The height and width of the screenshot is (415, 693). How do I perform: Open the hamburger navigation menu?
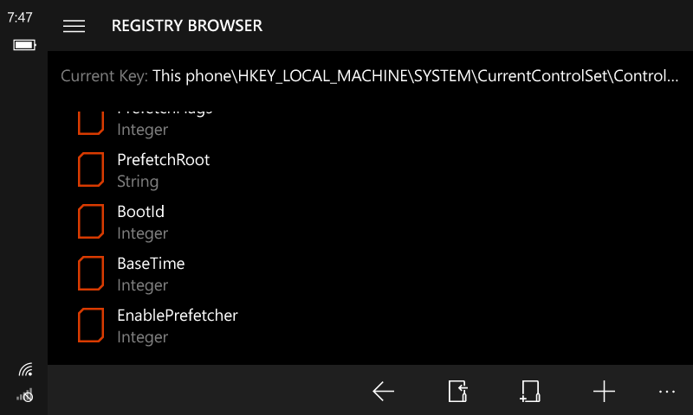[74, 26]
